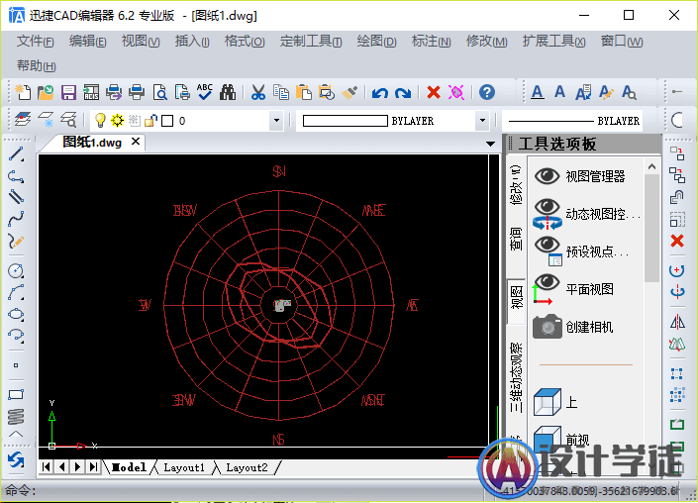Select the Rectangle drawing tool
This screenshot has width=698, height=503.
tap(16, 394)
